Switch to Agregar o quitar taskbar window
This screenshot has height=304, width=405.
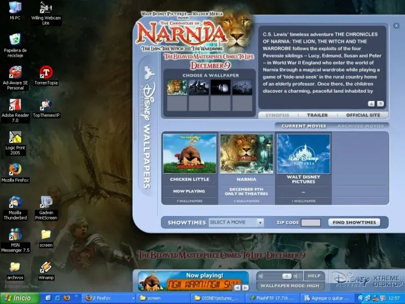point(327,298)
